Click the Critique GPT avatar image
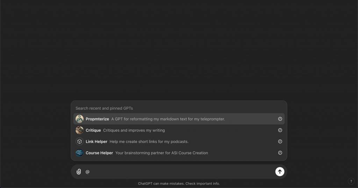Screen dimensions: 358x188 (79, 130)
